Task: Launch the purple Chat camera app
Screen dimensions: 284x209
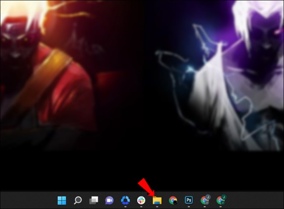Action: (x=109, y=200)
